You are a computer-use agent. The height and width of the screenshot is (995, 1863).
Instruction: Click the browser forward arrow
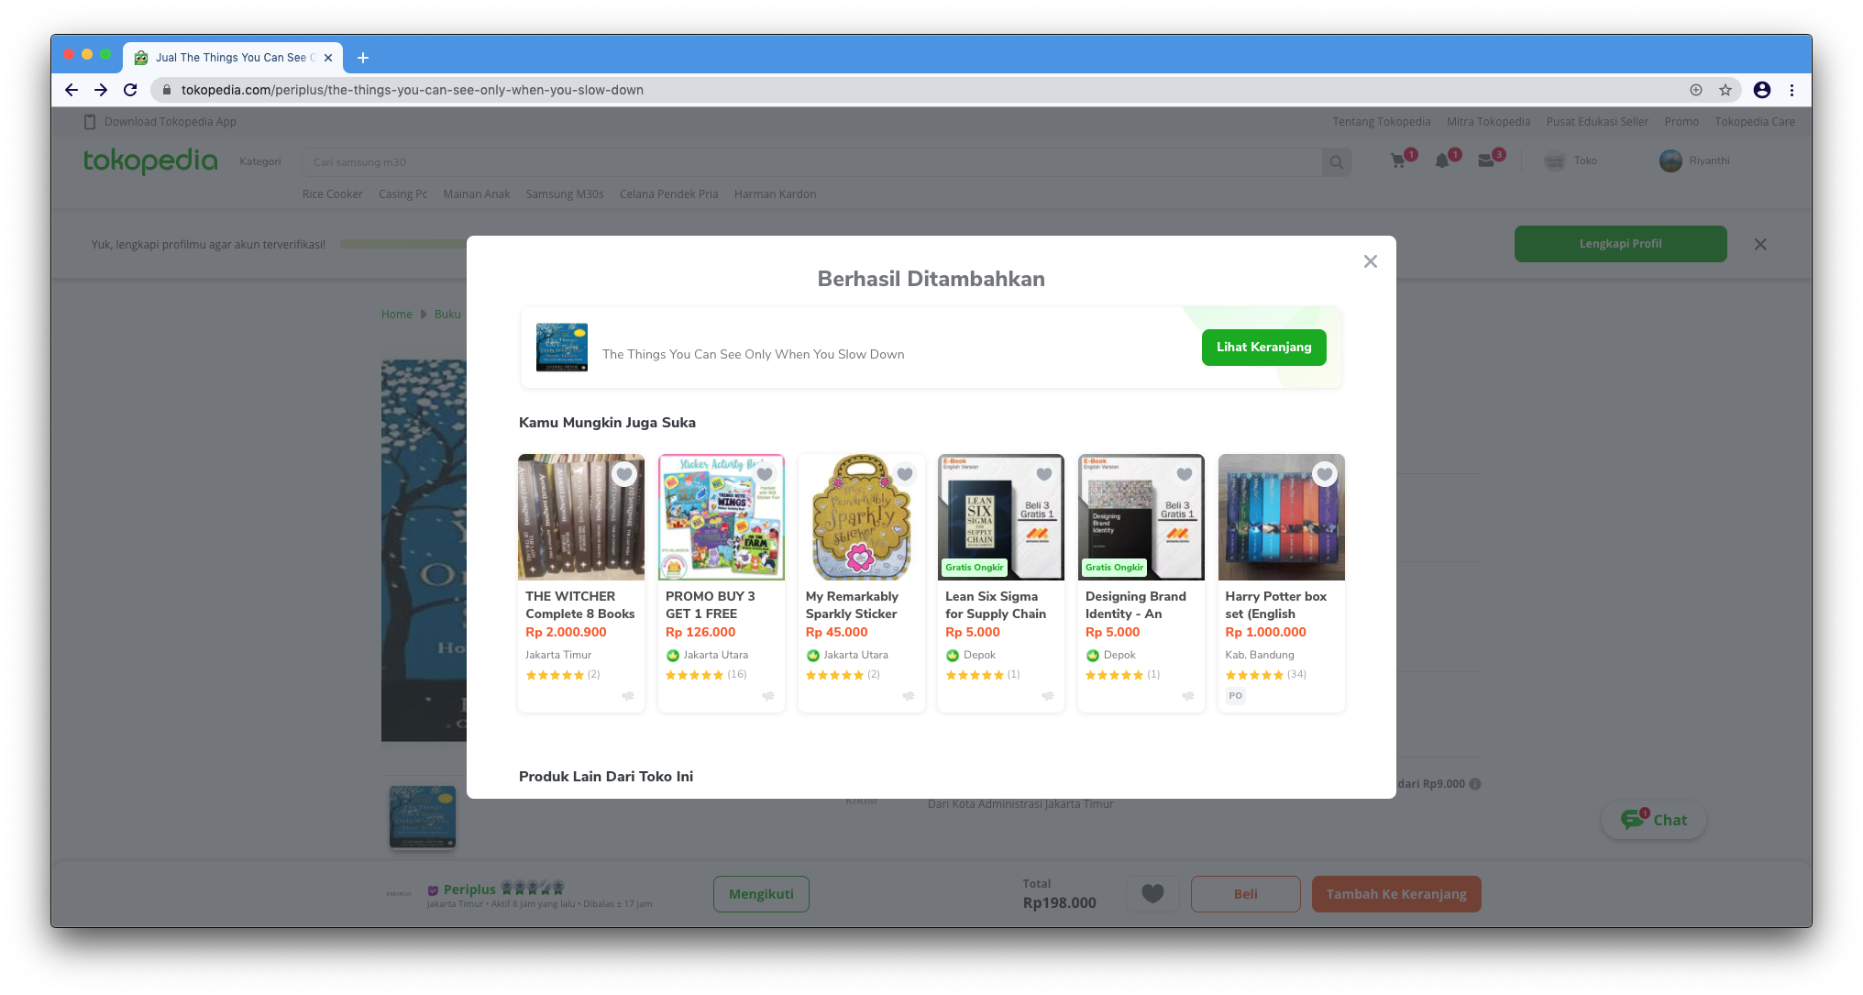click(101, 90)
